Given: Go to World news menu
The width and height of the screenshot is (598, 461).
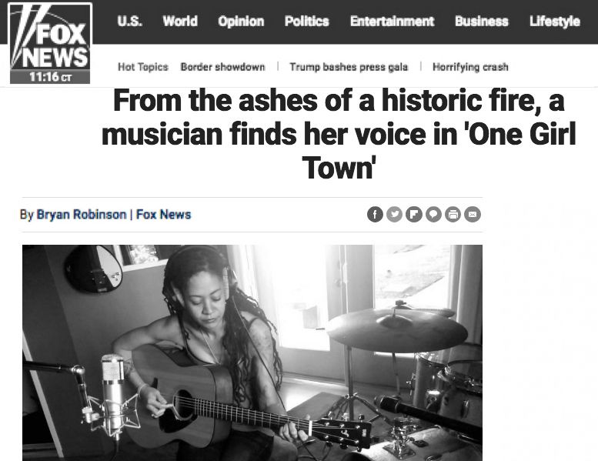Looking at the screenshot, I should 180,21.
